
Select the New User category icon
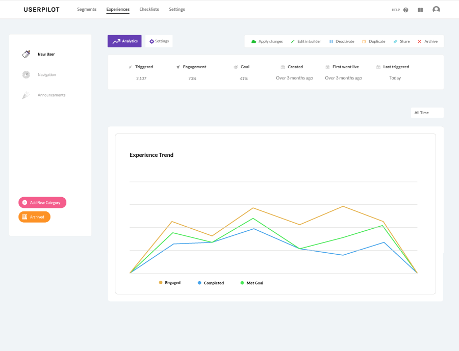point(27,54)
